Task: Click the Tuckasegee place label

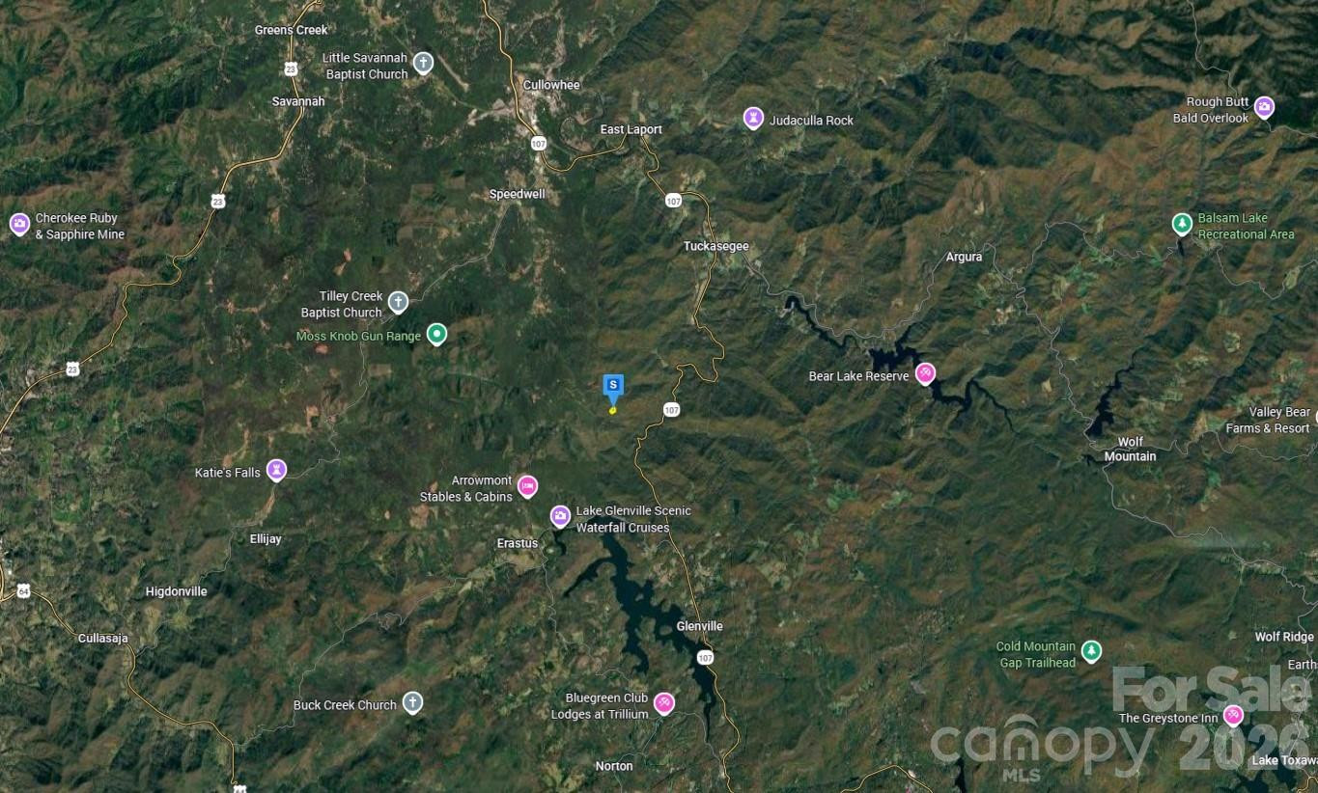Action: coord(716,246)
